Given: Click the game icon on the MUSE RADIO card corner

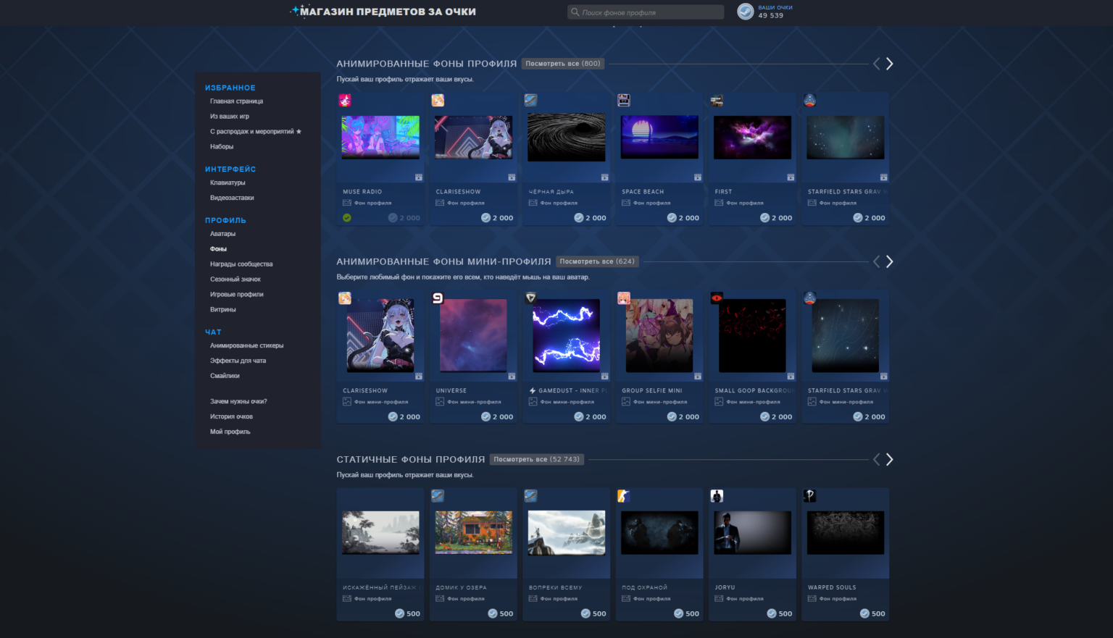Looking at the screenshot, I should click(346, 100).
